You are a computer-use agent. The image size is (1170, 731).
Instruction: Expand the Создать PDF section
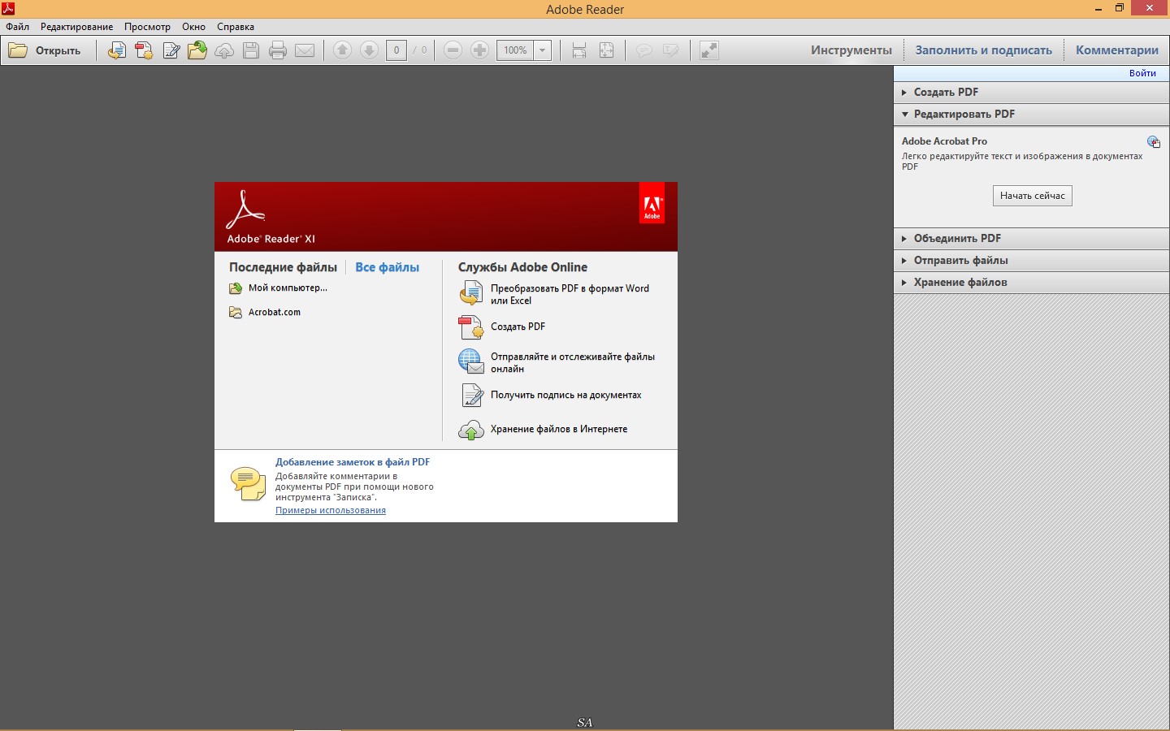tap(1031, 93)
